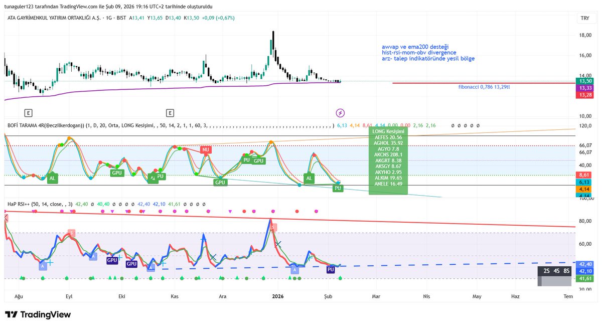This screenshot has width=602, height=327.
Task: Click the TradingView logo
Action: point(38,314)
